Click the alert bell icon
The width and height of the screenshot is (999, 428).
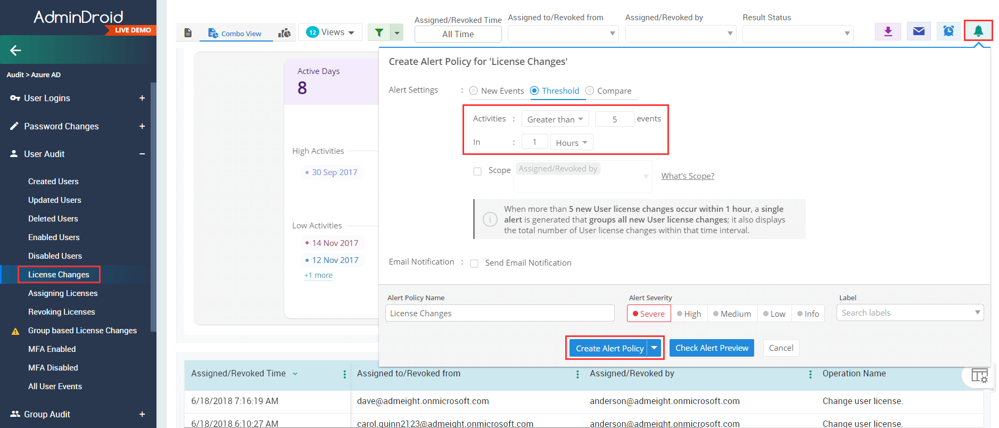[x=978, y=31]
